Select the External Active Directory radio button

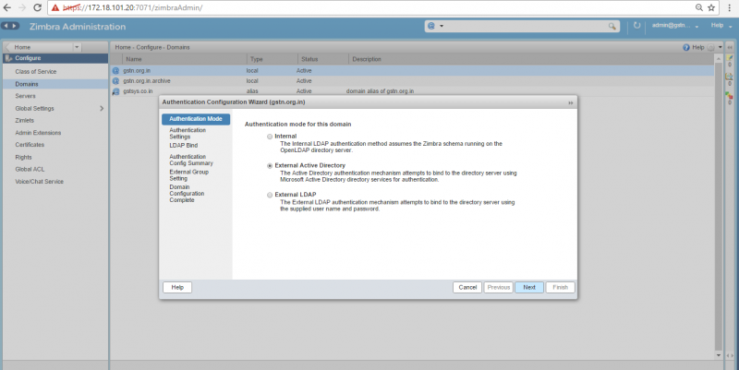[x=270, y=166]
